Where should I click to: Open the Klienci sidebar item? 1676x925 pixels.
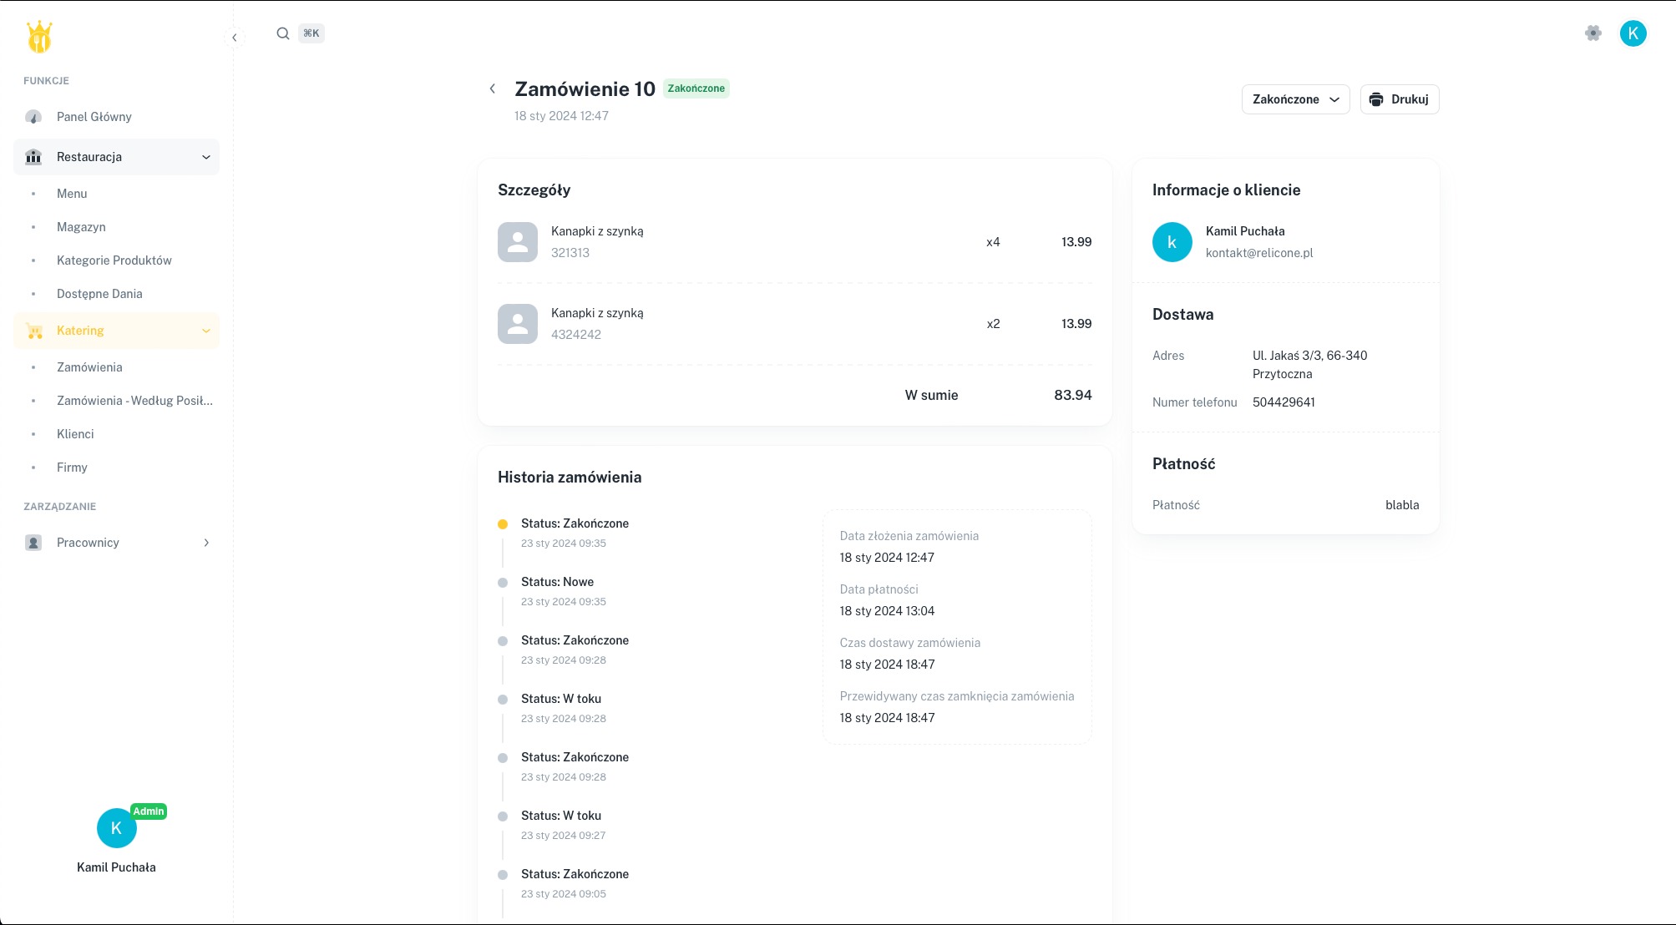tap(75, 434)
